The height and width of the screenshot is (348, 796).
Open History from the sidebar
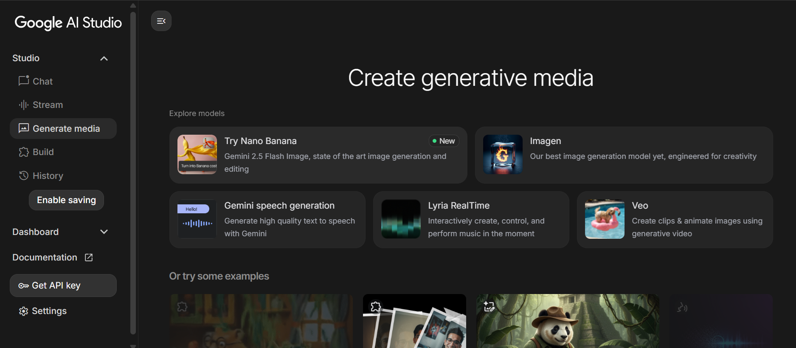pyautogui.click(x=63, y=175)
